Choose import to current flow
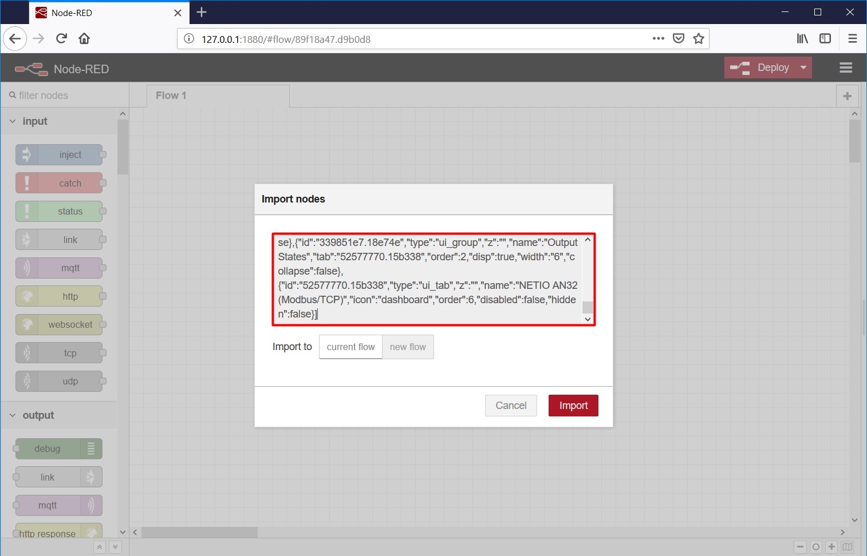Viewport: 867px width, 556px height. (350, 347)
